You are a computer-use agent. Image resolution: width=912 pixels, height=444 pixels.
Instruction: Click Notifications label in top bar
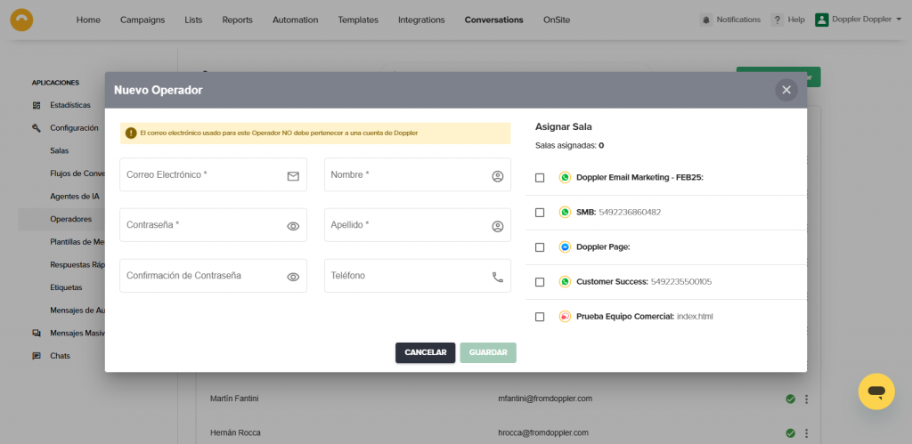[x=738, y=20]
